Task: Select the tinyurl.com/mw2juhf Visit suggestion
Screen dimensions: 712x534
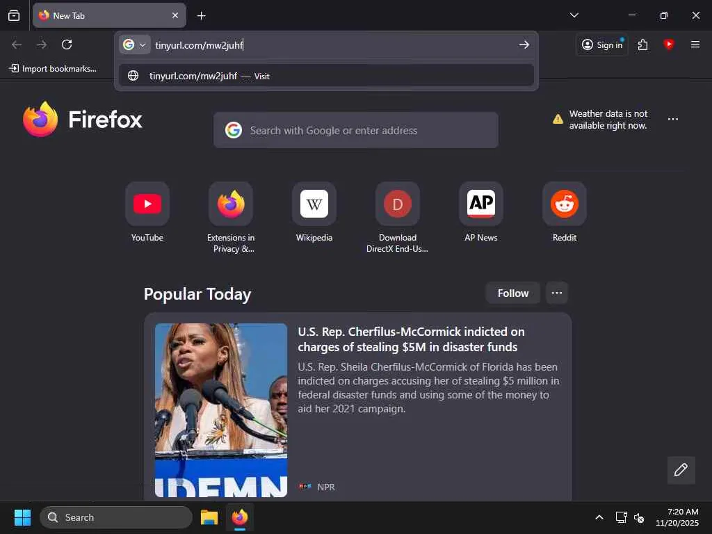Action: (326, 76)
